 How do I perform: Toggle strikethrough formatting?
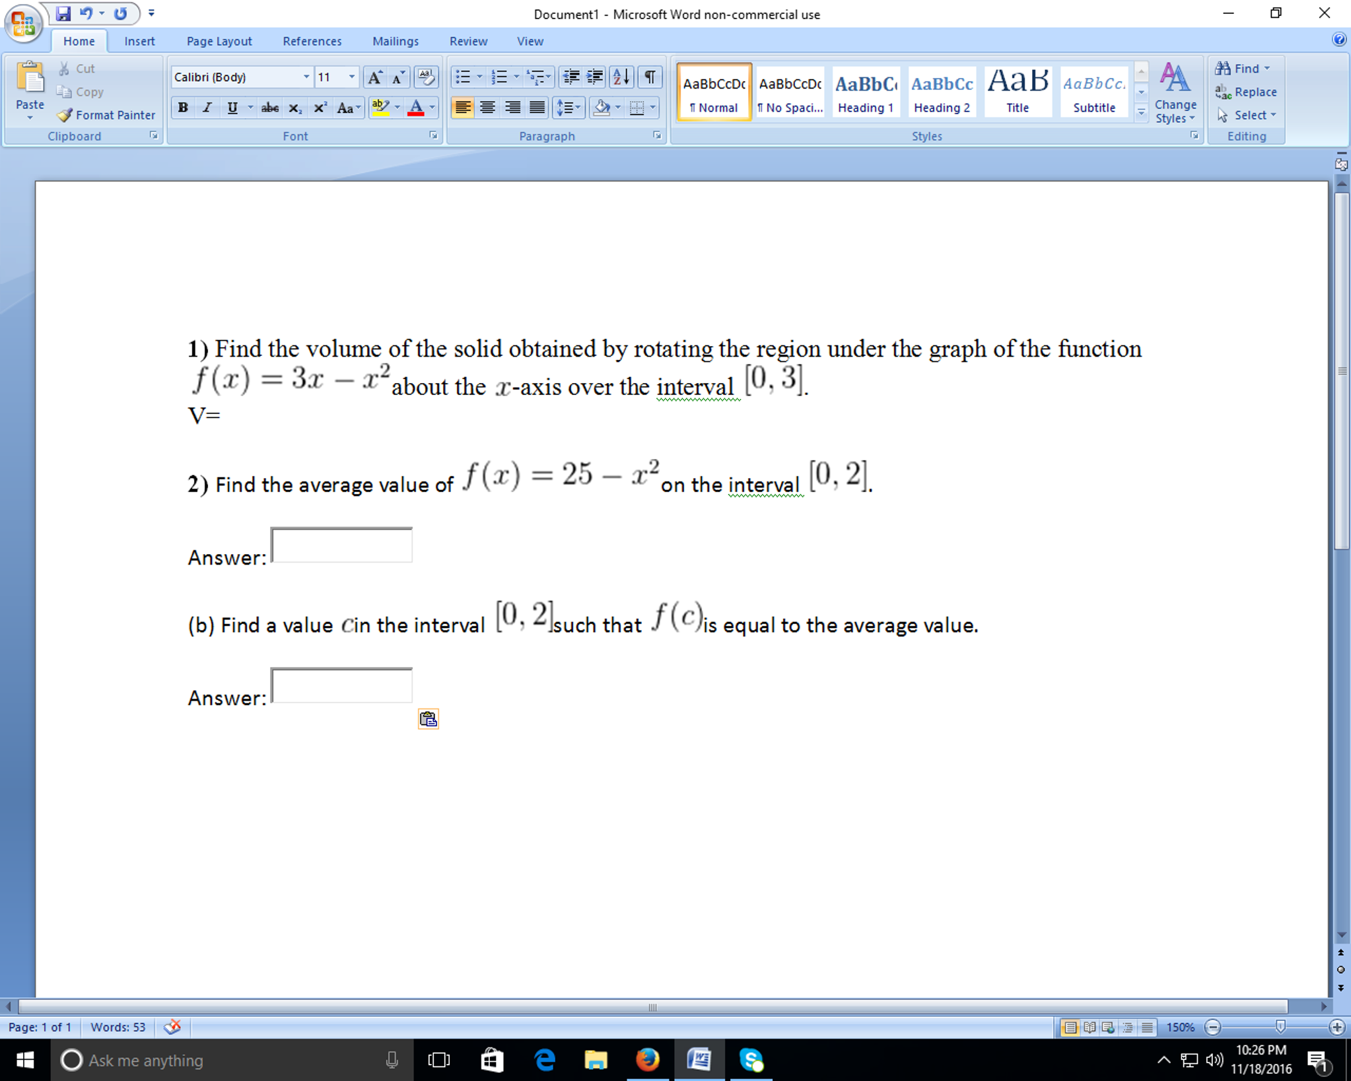(x=269, y=108)
